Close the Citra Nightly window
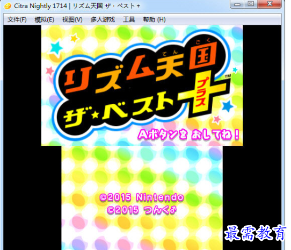The width and height of the screenshot is (291, 250). tap(270, 4)
